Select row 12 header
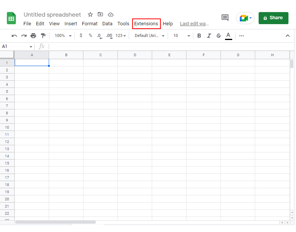 tap(7, 142)
